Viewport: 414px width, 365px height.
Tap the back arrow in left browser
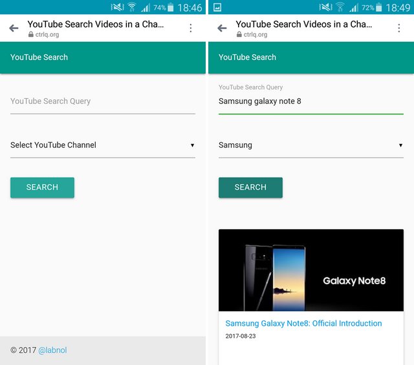click(14, 28)
